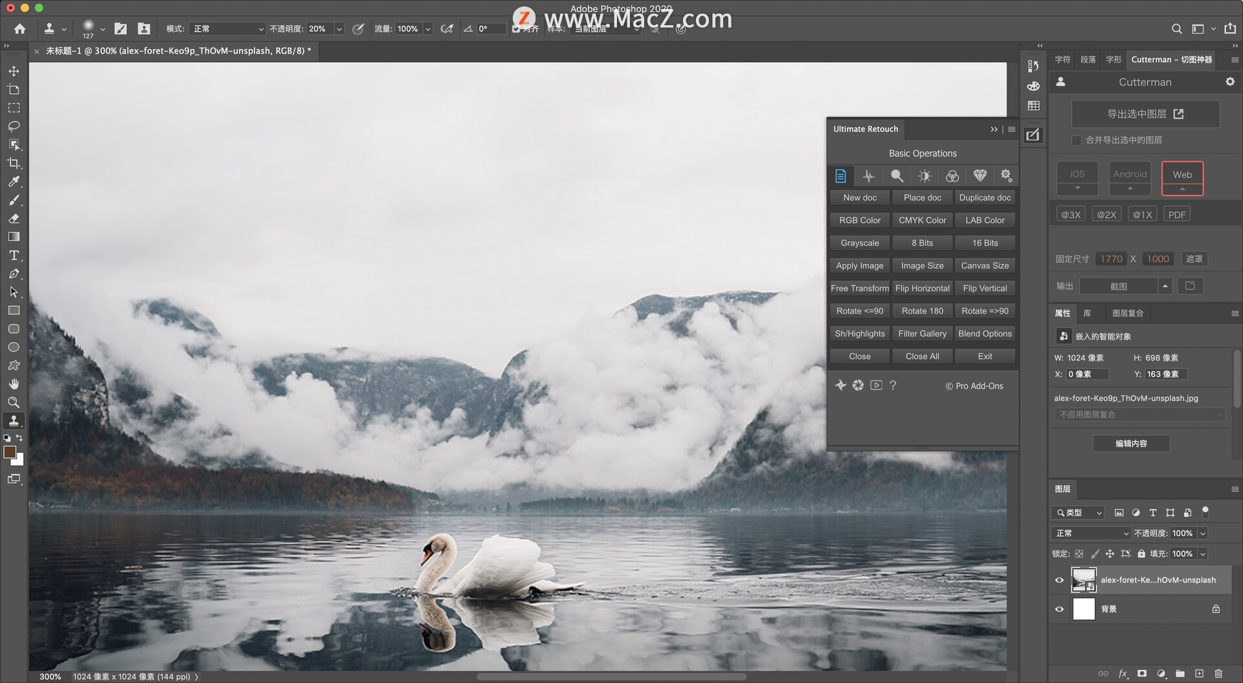This screenshot has height=683, width=1243.
Task: Open layer blend mode 正常 dropdown
Action: [x=1092, y=533]
